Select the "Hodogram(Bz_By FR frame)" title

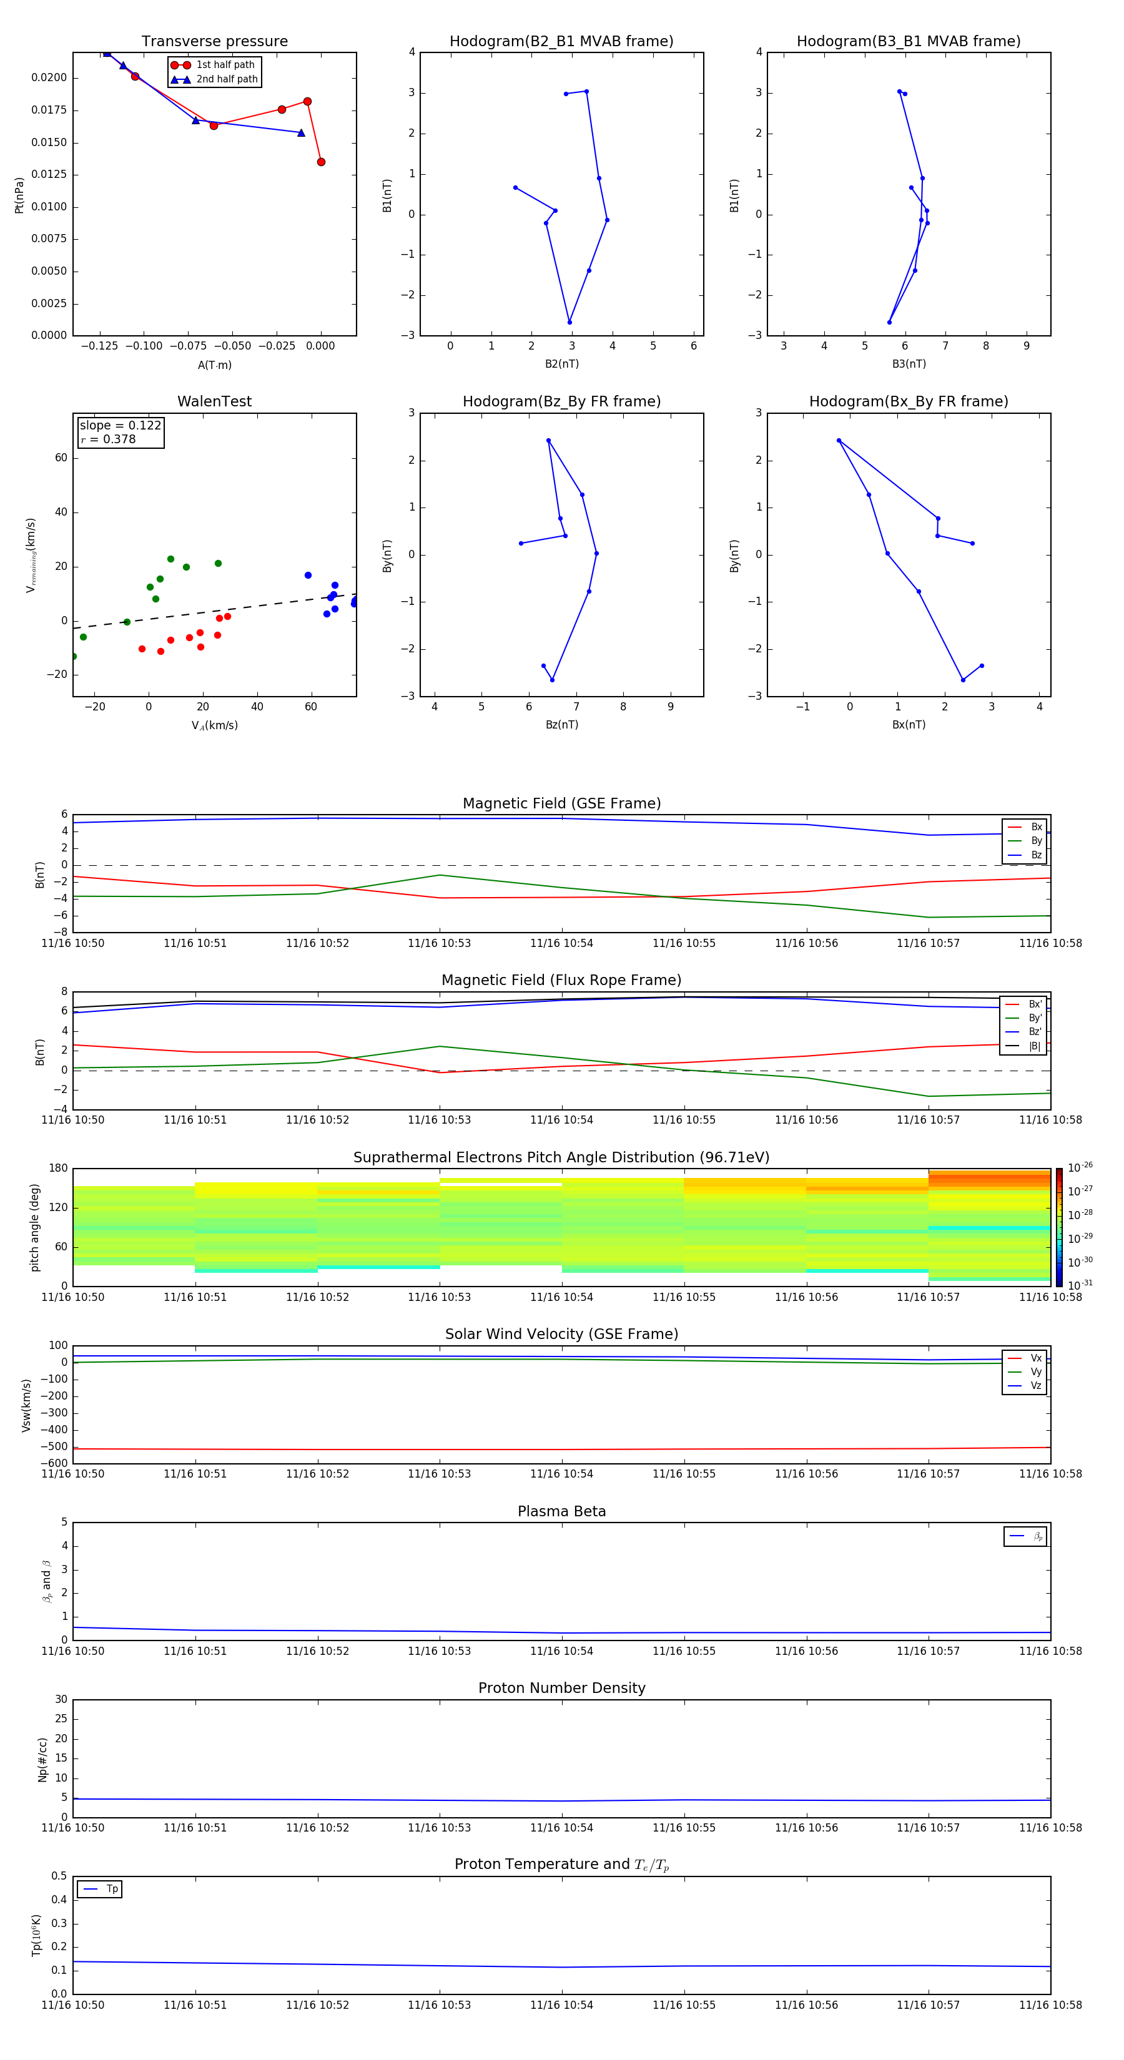point(561,401)
